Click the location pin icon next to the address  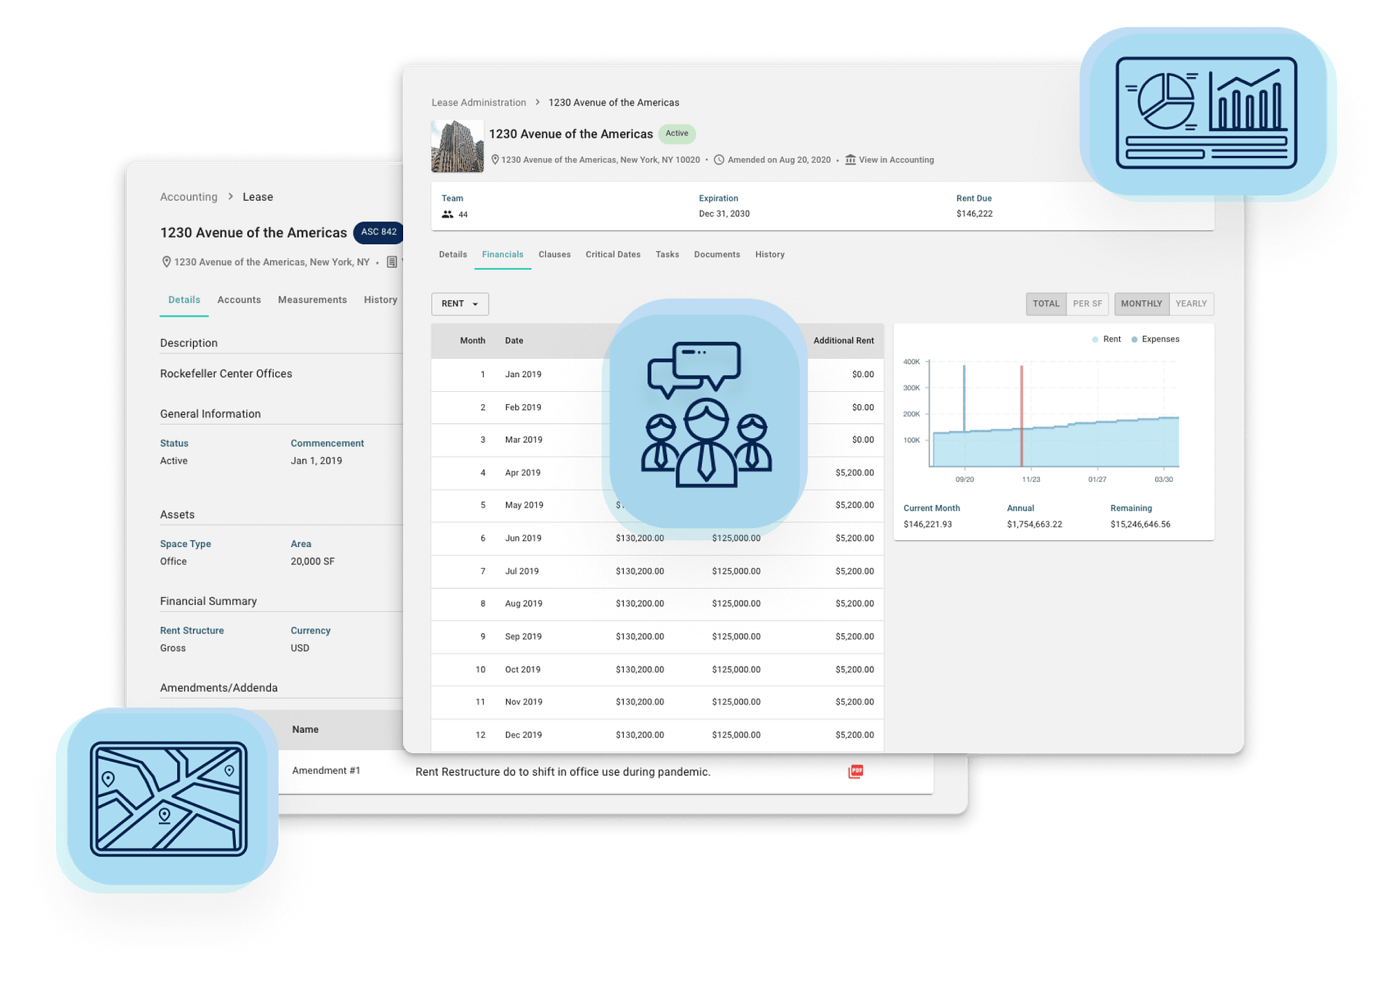click(495, 160)
